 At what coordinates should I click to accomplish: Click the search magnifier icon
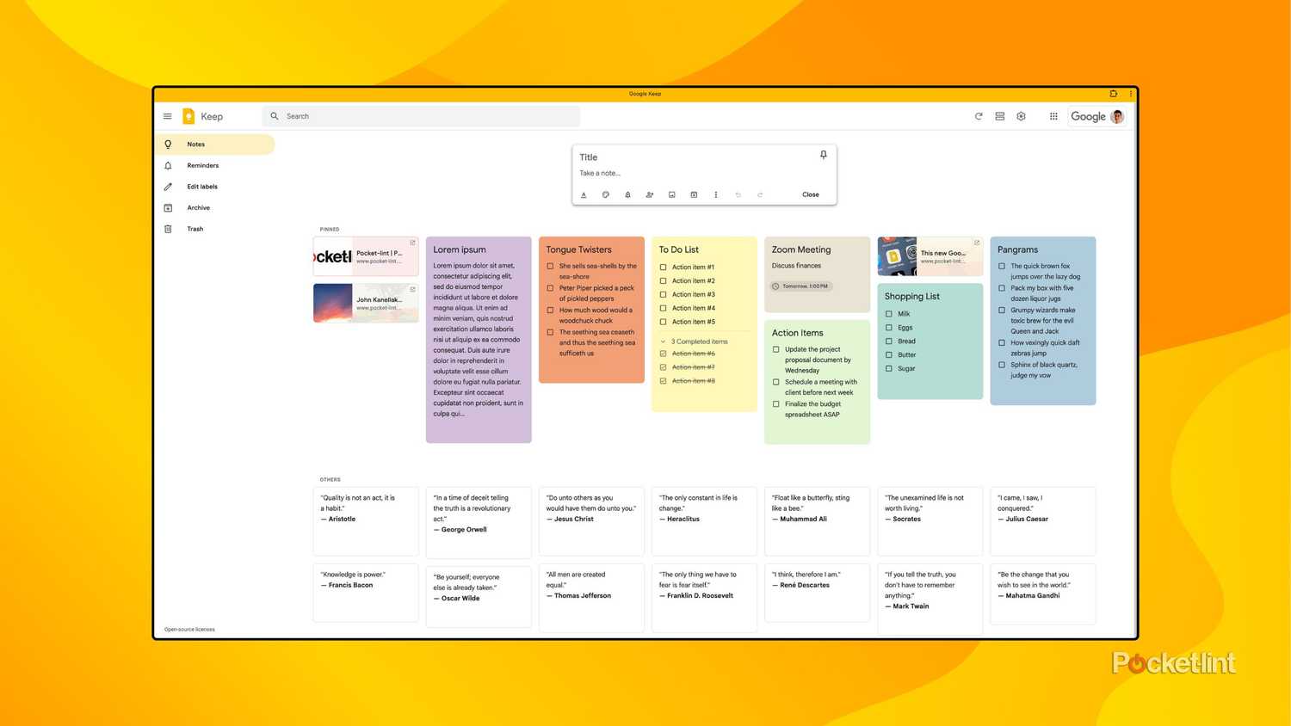(275, 116)
